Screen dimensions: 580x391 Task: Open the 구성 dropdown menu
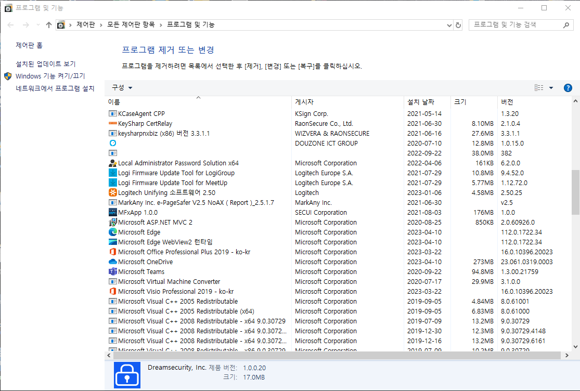122,87
